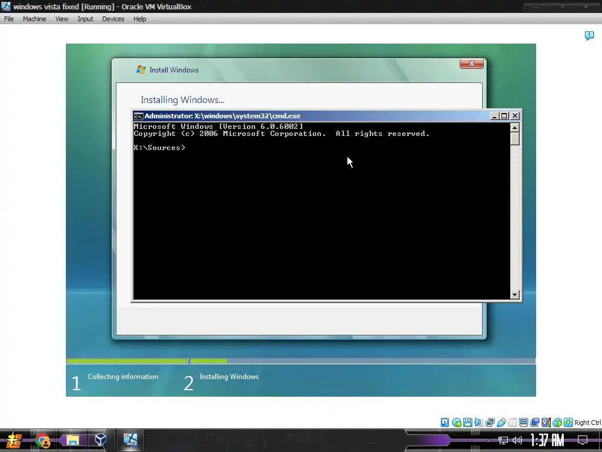This screenshot has width=602, height=452.
Task: Close the Administrator cmd.exe window
Action: point(515,116)
